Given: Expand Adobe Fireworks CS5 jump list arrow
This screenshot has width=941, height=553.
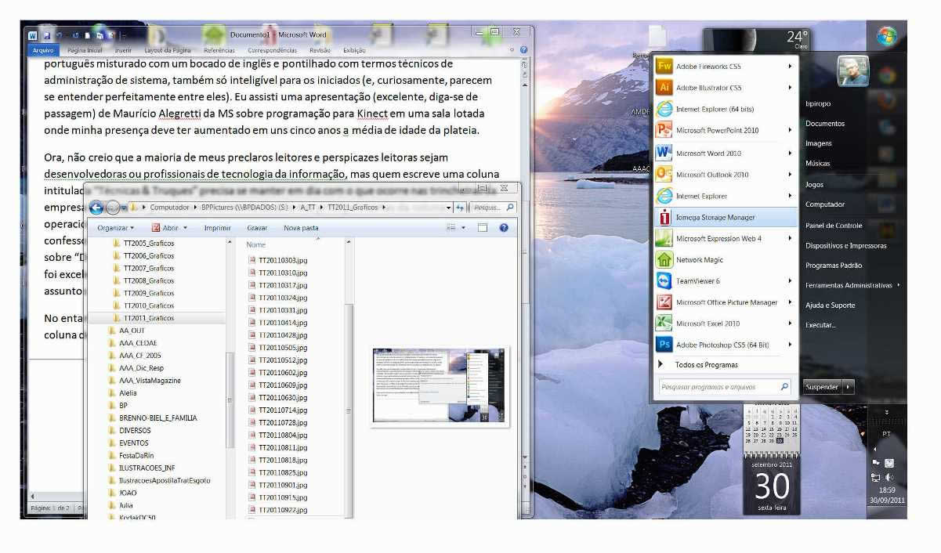Looking at the screenshot, I should coord(790,67).
